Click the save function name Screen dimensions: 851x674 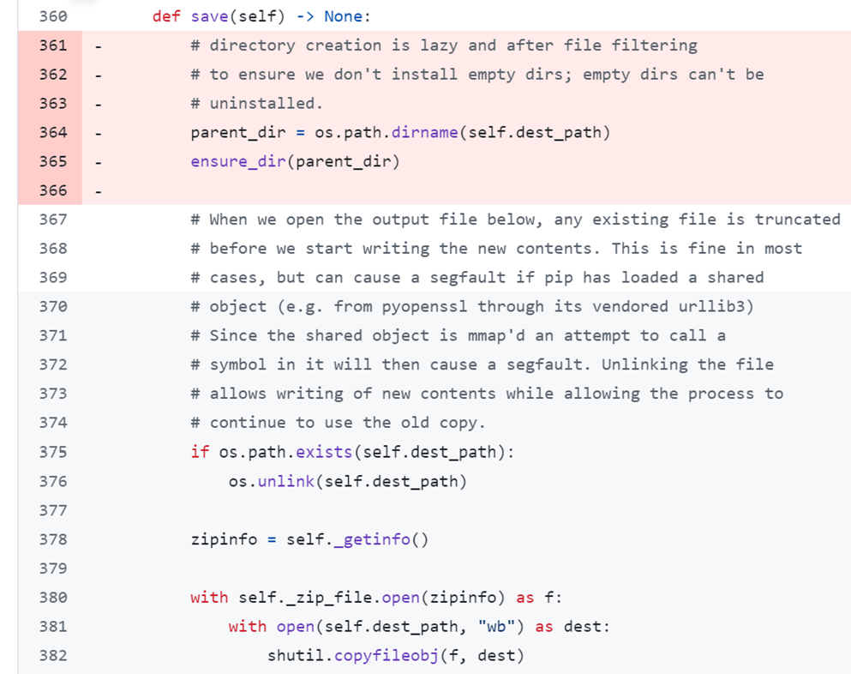pos(209,16)
